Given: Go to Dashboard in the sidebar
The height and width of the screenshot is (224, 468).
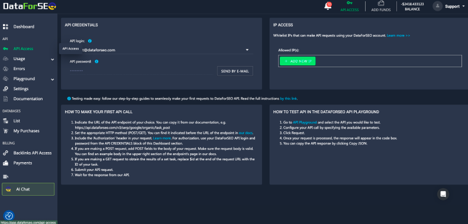Looking at the screenshot, I should point(24,27).
